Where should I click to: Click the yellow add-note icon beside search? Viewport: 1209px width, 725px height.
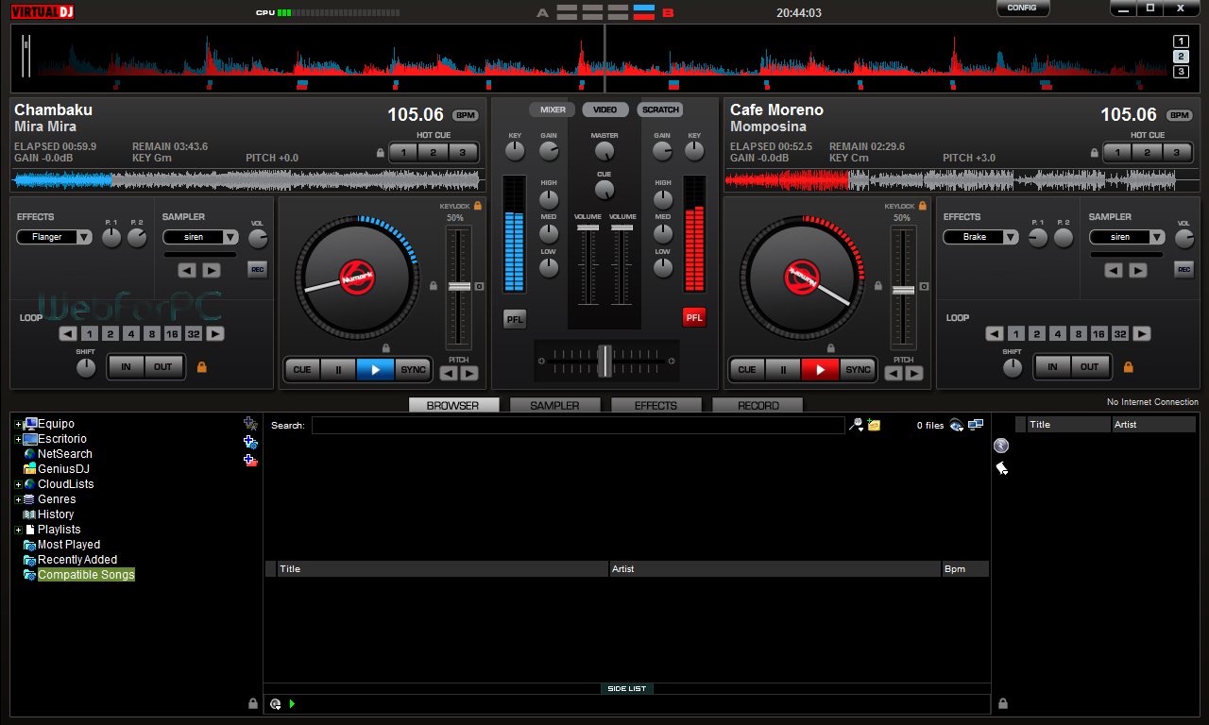tap(874, 425)
